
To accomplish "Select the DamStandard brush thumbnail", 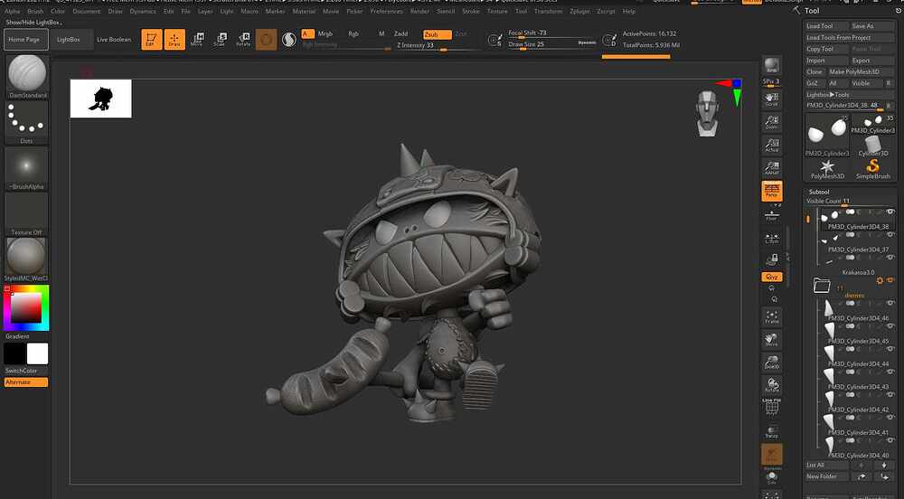I will pos(26,77).
